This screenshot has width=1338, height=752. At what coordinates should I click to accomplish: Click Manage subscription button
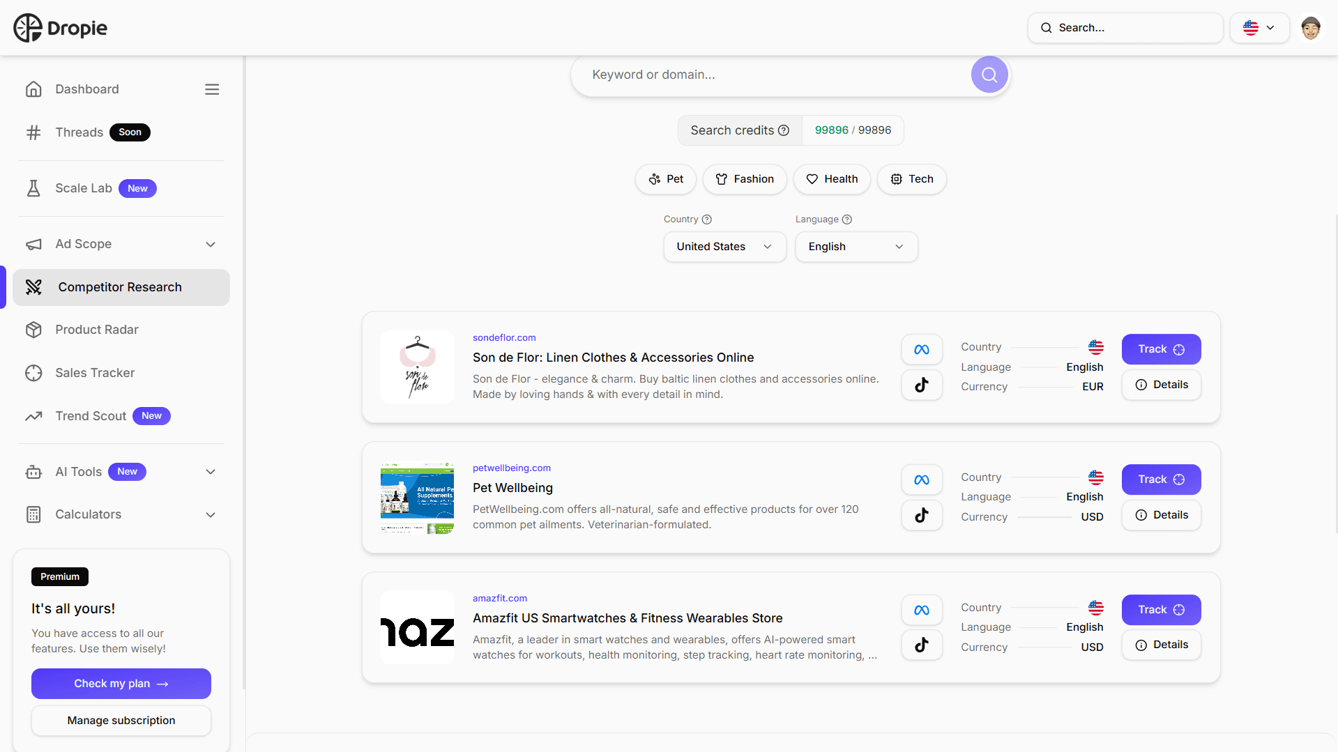(121, 721)
